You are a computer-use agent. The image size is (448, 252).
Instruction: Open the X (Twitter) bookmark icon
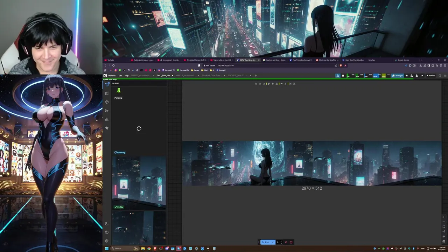[x=124, y=70]
